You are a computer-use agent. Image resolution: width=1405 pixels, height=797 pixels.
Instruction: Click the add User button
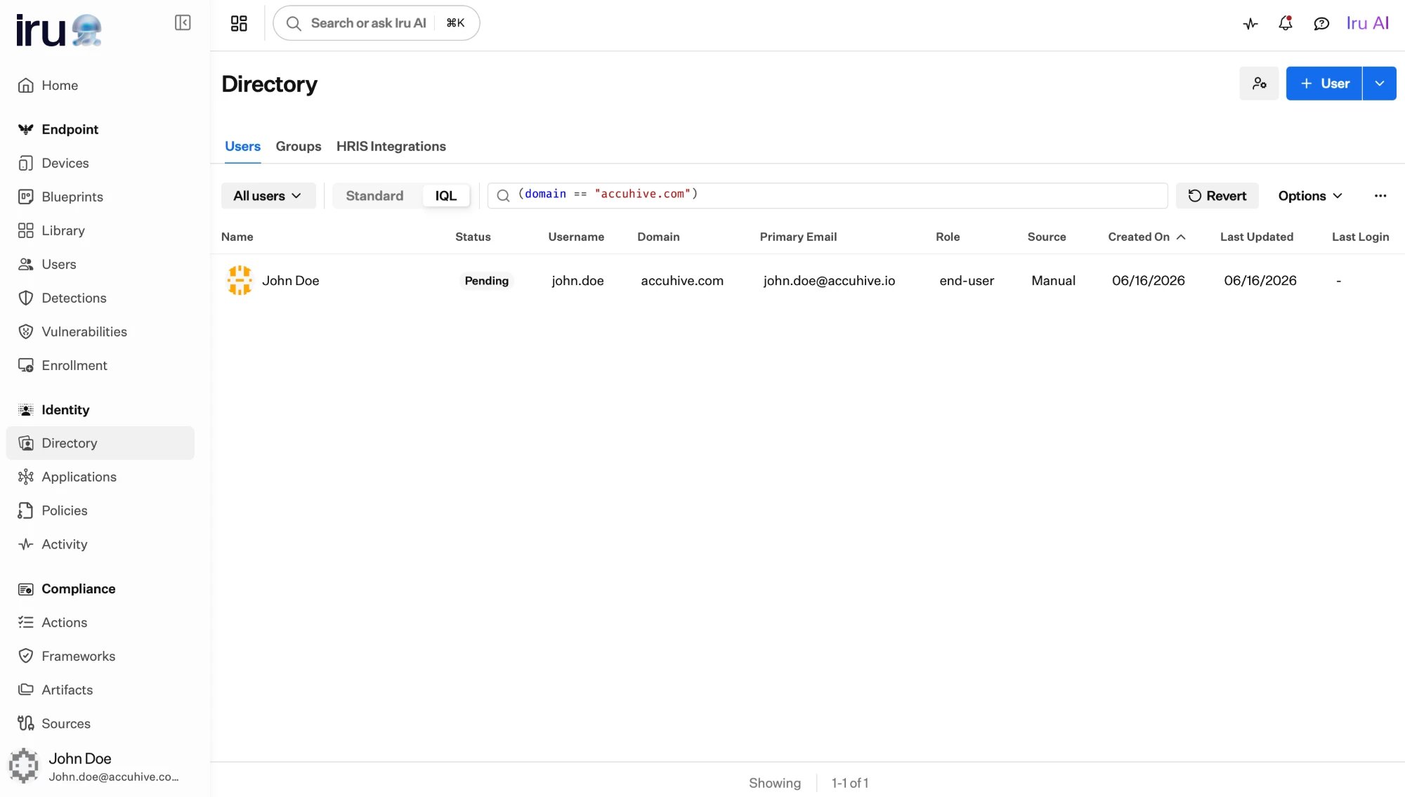1324,84
